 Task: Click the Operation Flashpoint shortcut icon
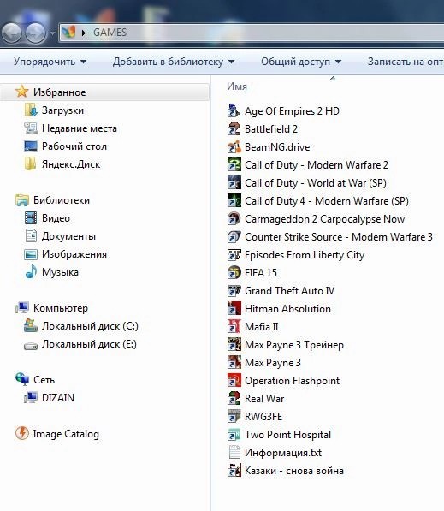234,381
